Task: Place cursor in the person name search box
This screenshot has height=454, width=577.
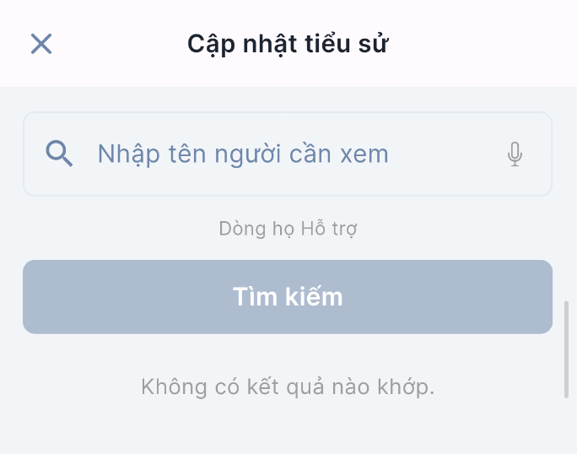Action: point(288,154)
